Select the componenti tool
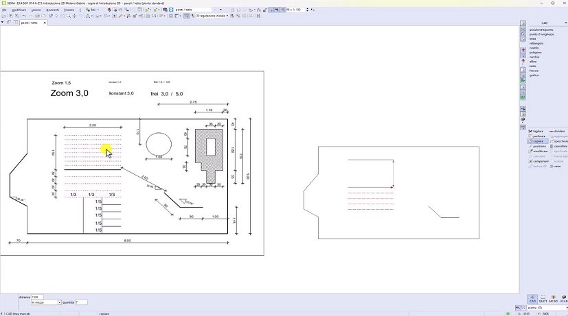The height and width of the screenshot is (316, 568). 540,161
